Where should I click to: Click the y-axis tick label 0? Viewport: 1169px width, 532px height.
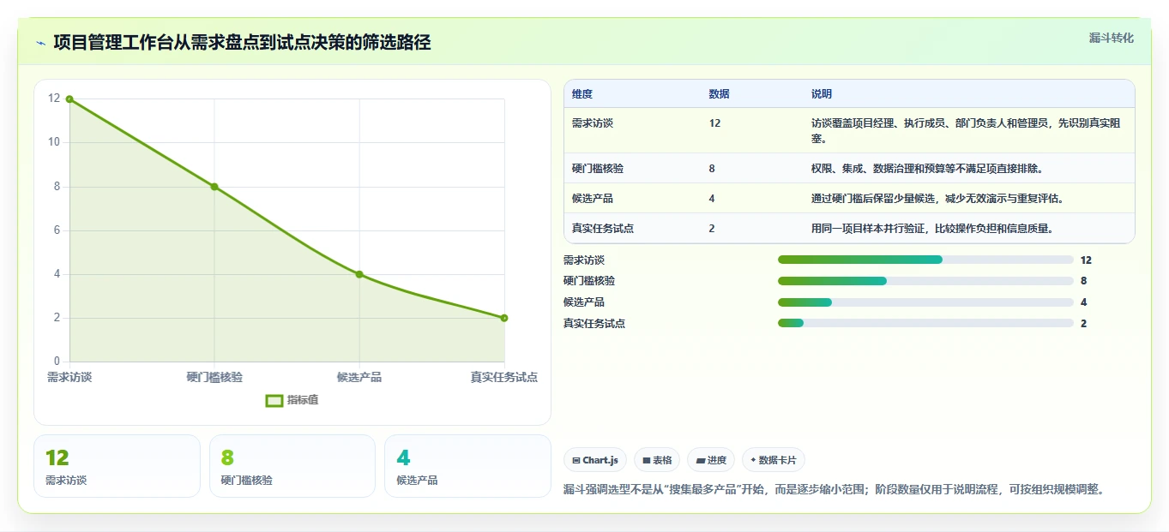tap(57, 362)
